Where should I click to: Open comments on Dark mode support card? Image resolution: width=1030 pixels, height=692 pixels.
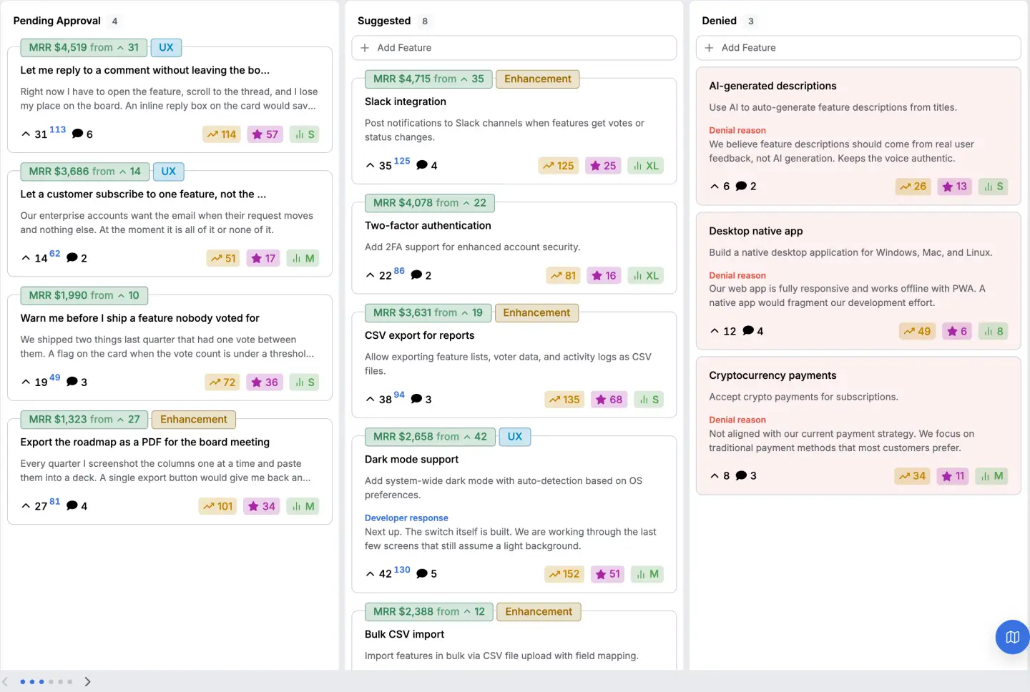[427, 573]
